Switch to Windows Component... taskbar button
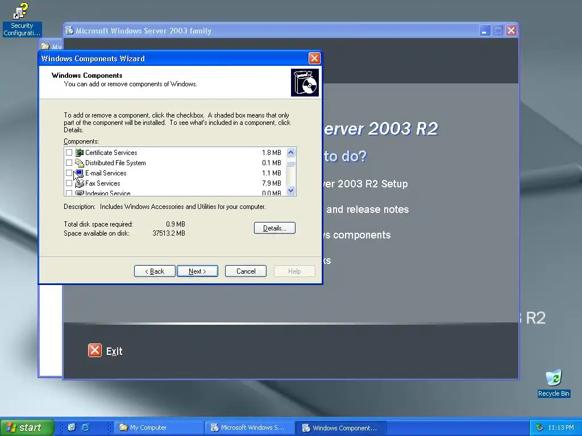582x436 pixels. click(341, 428)
